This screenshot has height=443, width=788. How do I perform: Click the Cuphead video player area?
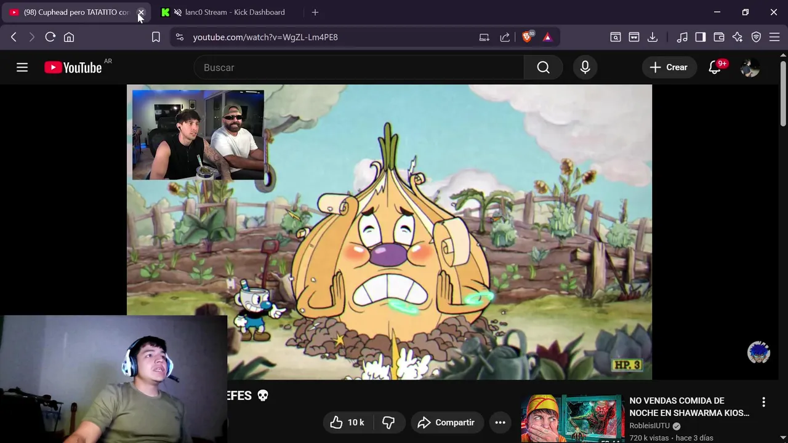(389, 232)
